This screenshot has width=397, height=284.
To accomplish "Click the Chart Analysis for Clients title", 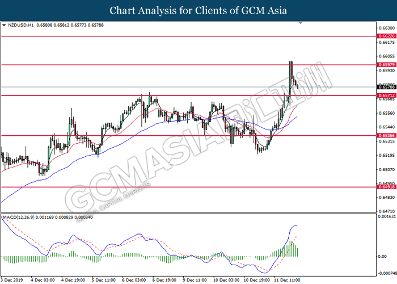I will tap(198, 11).
